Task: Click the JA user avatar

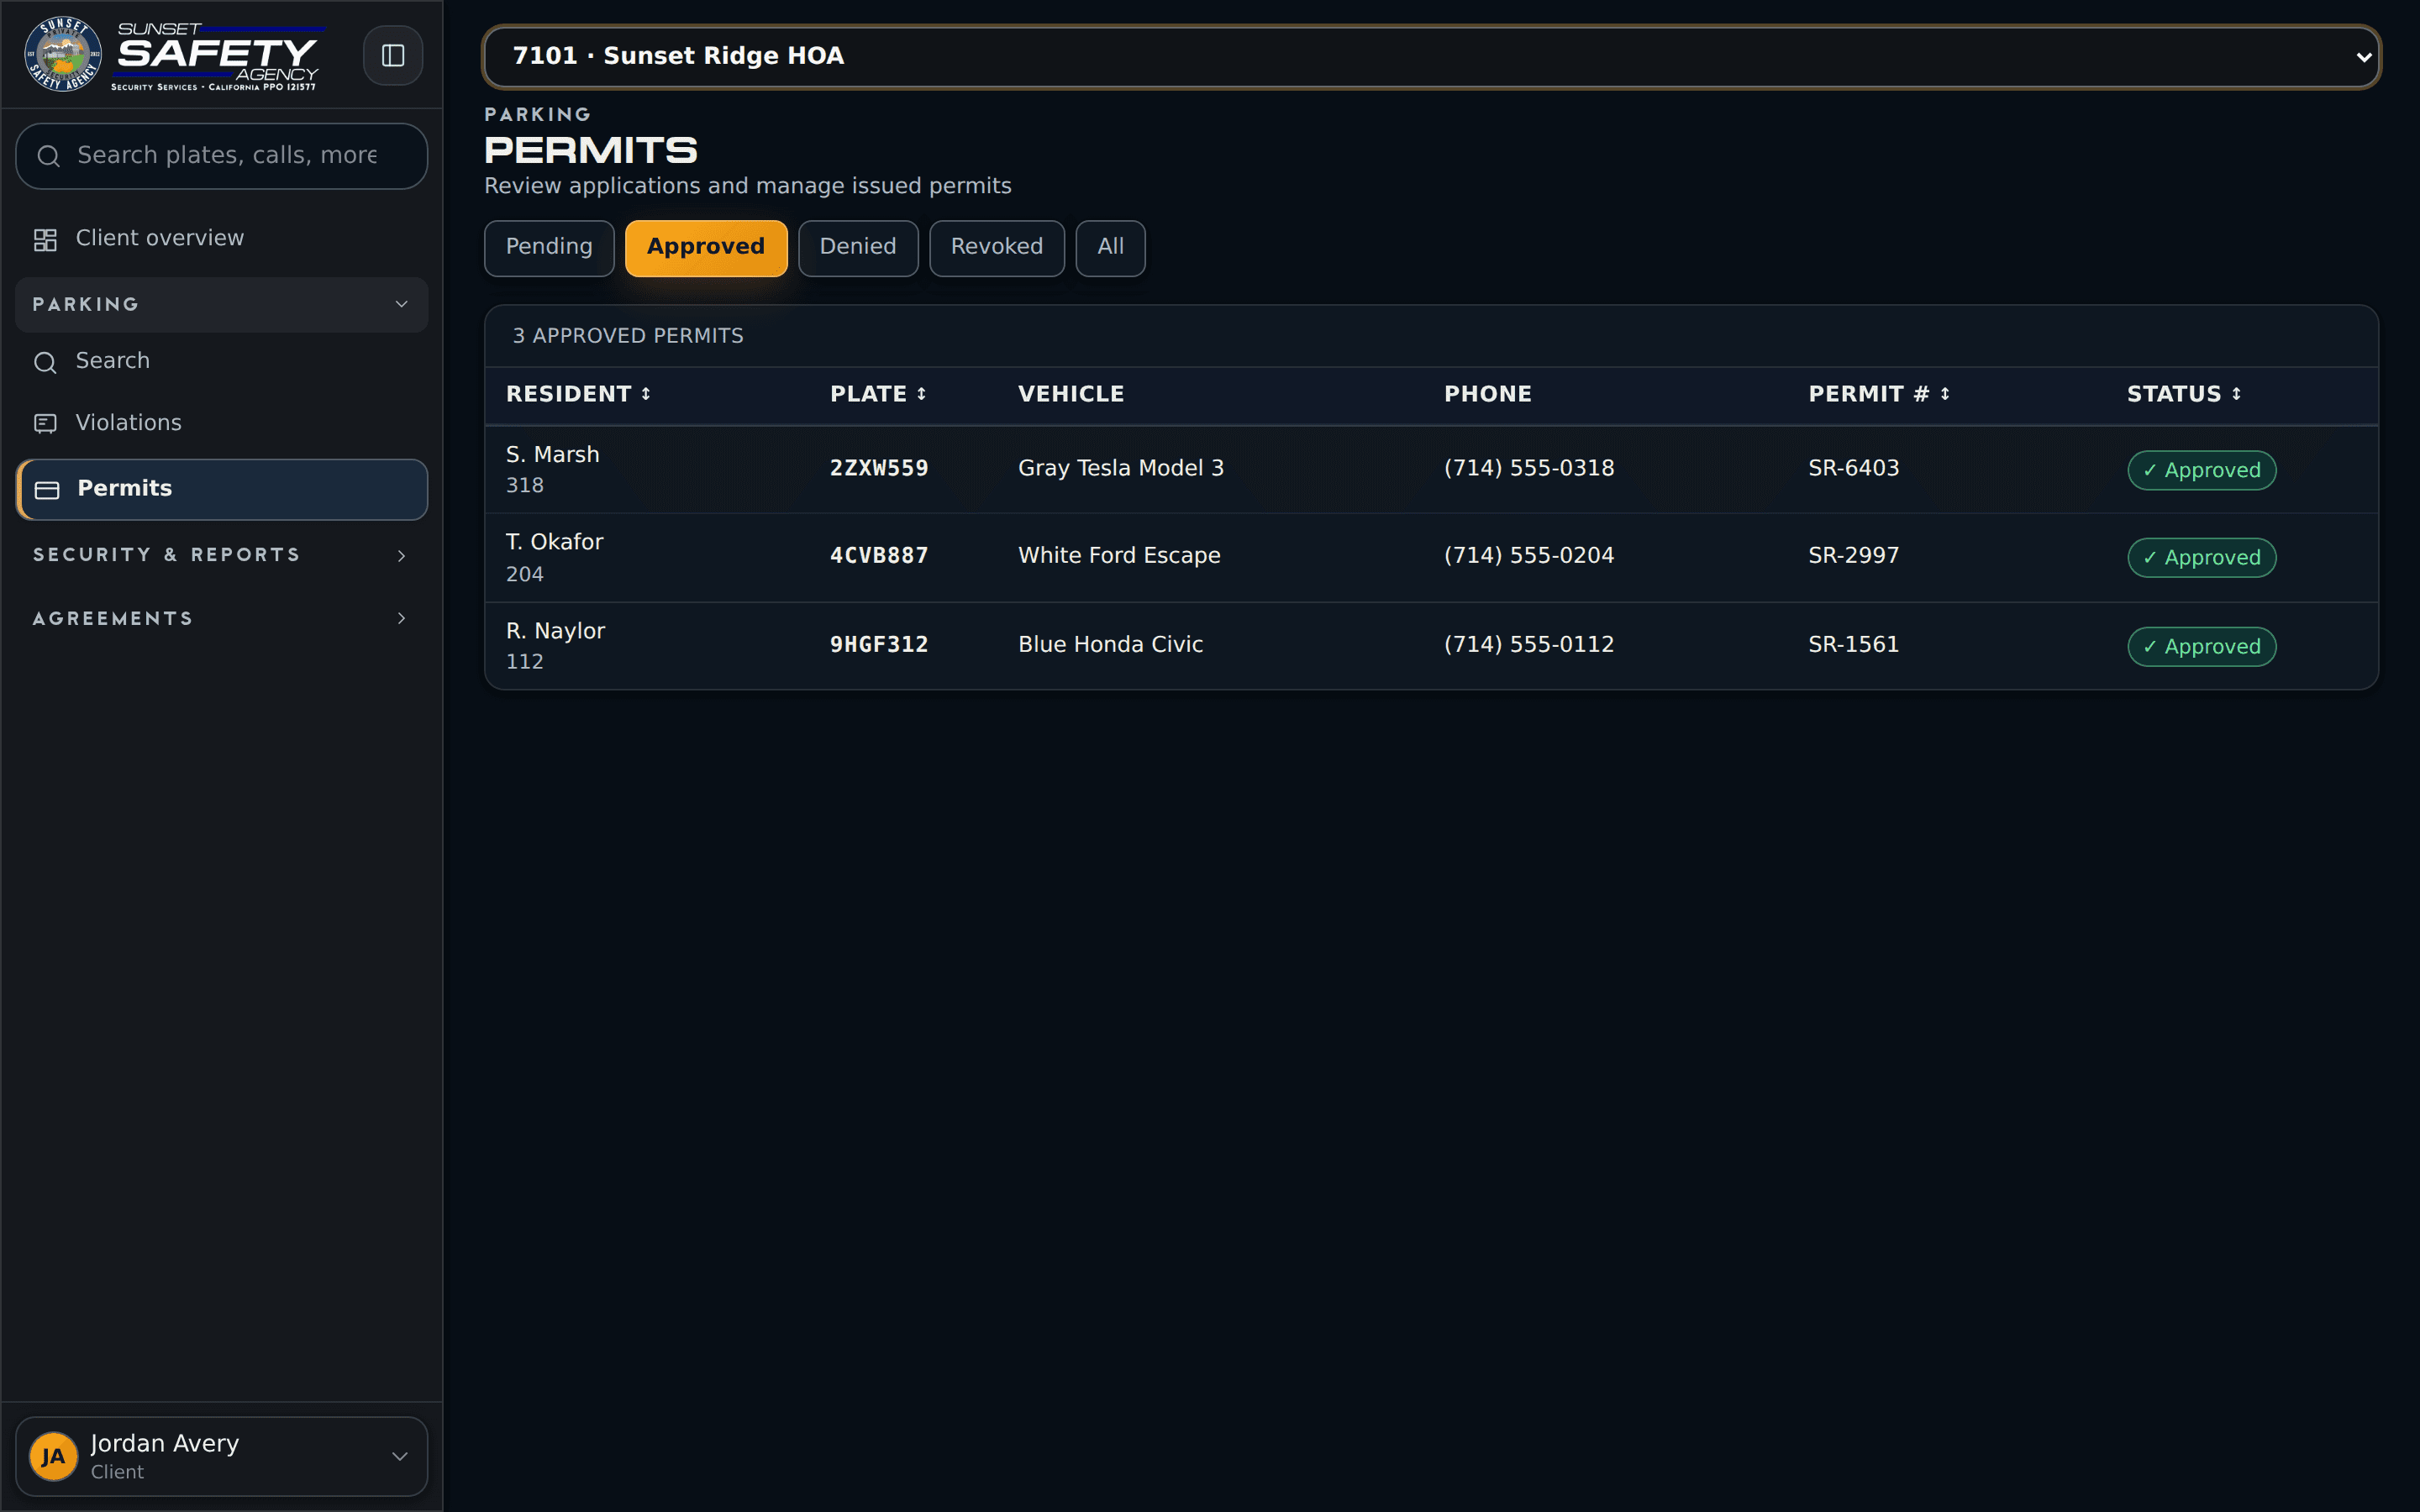Action: tap(54, 1456)
